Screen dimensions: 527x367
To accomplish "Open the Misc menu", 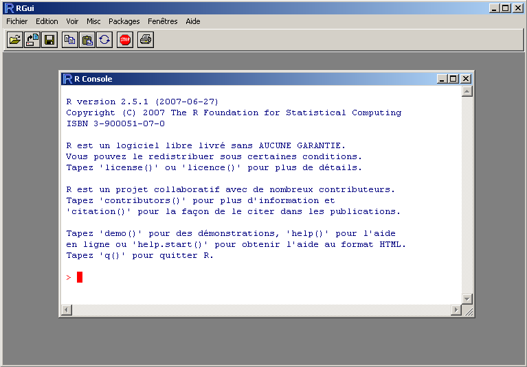I will point(93,21).
